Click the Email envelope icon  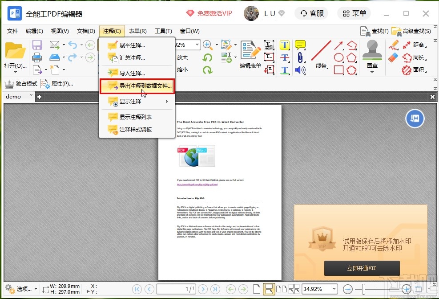point(54,45)
